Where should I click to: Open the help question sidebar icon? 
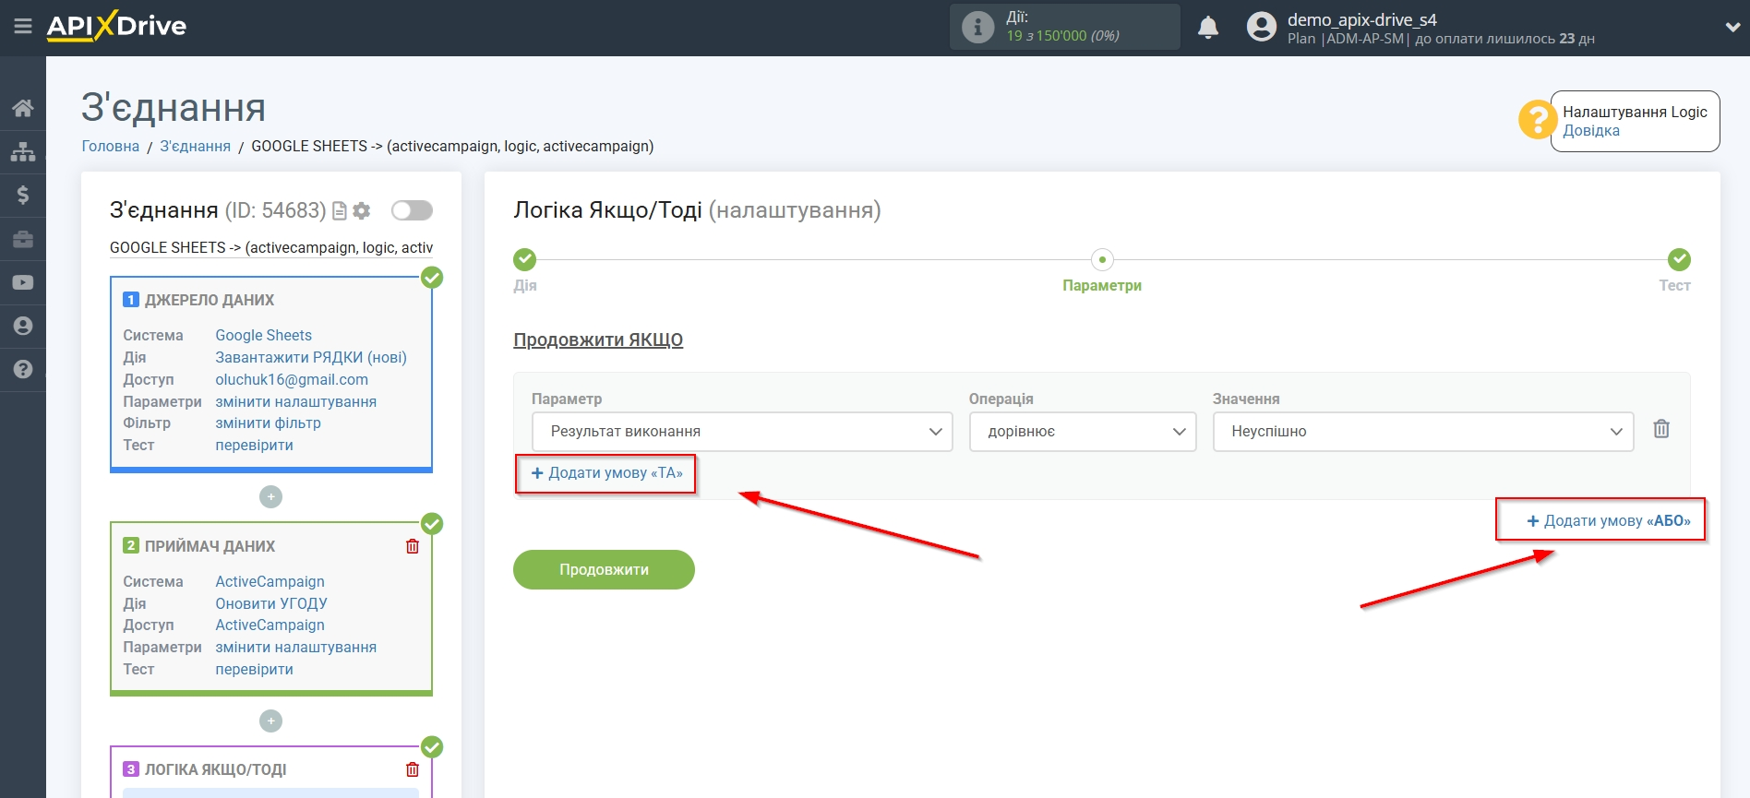23,369
